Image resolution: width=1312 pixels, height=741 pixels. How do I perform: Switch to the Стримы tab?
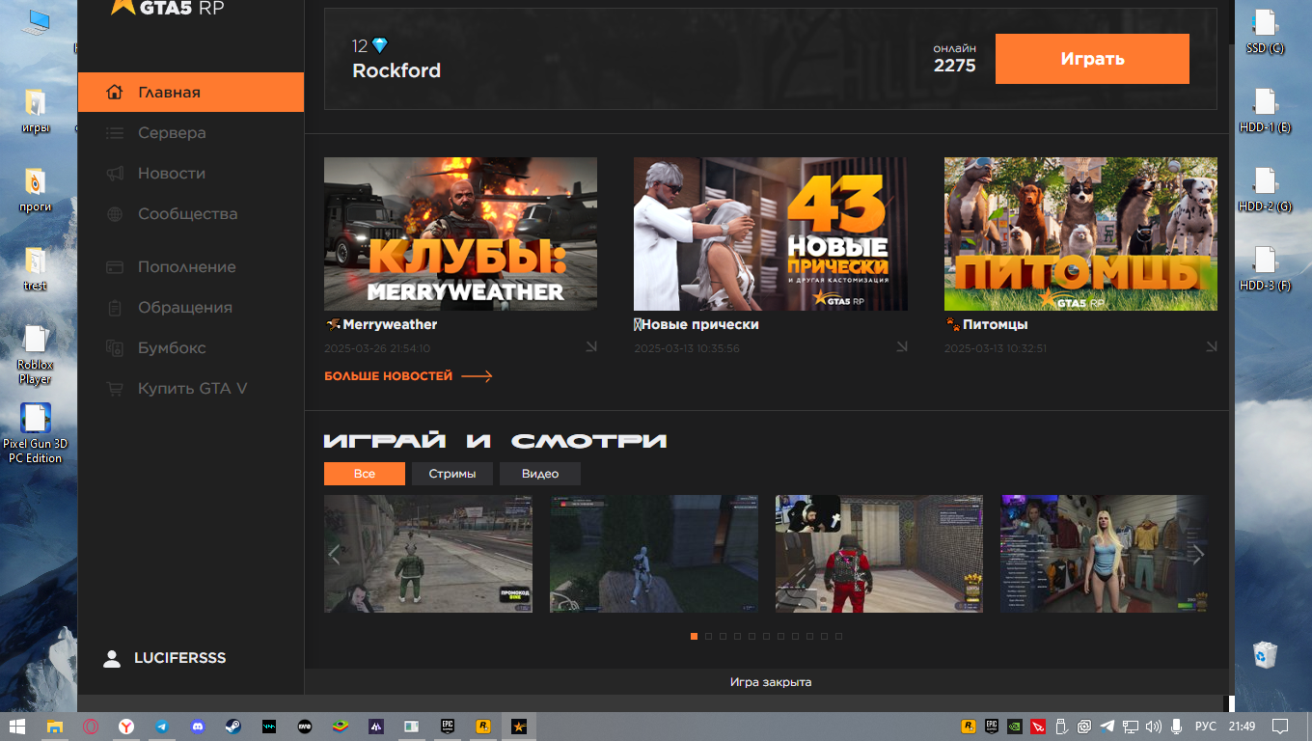pos(452,474)
